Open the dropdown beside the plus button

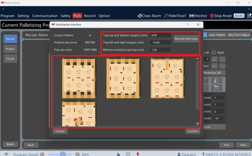click(207, 59)
